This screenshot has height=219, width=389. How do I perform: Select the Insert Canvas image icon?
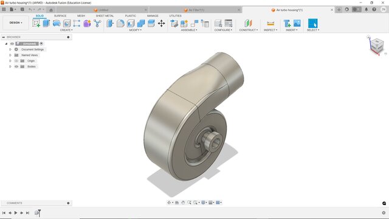click(297, 23)
